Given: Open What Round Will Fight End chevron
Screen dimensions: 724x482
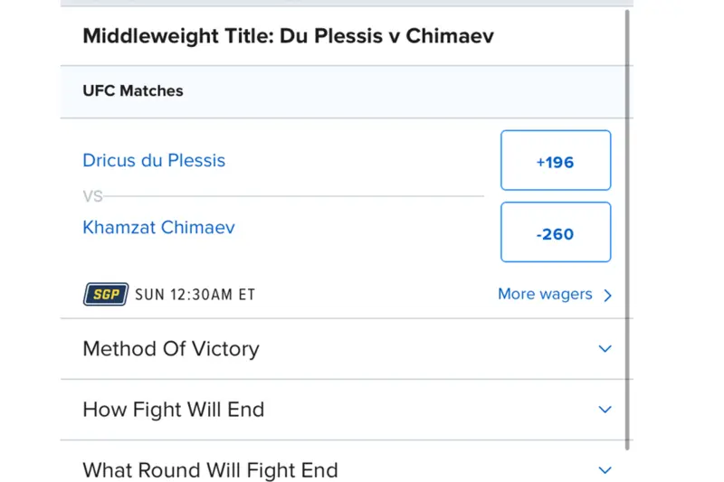Looking at the screenshot, I should click(605, 469).
